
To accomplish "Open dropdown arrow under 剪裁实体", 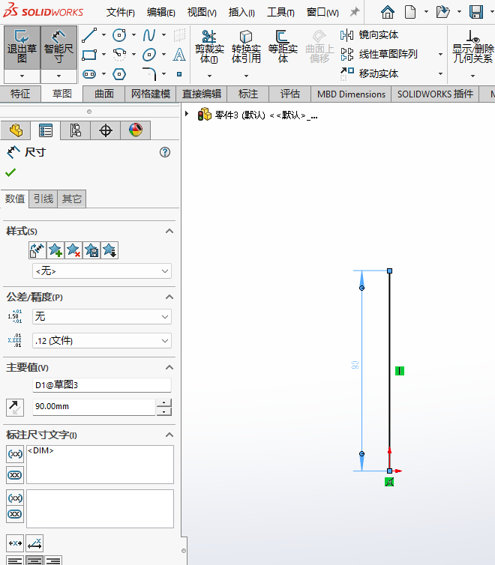I will pyautogui.click(x=209, y=76).
